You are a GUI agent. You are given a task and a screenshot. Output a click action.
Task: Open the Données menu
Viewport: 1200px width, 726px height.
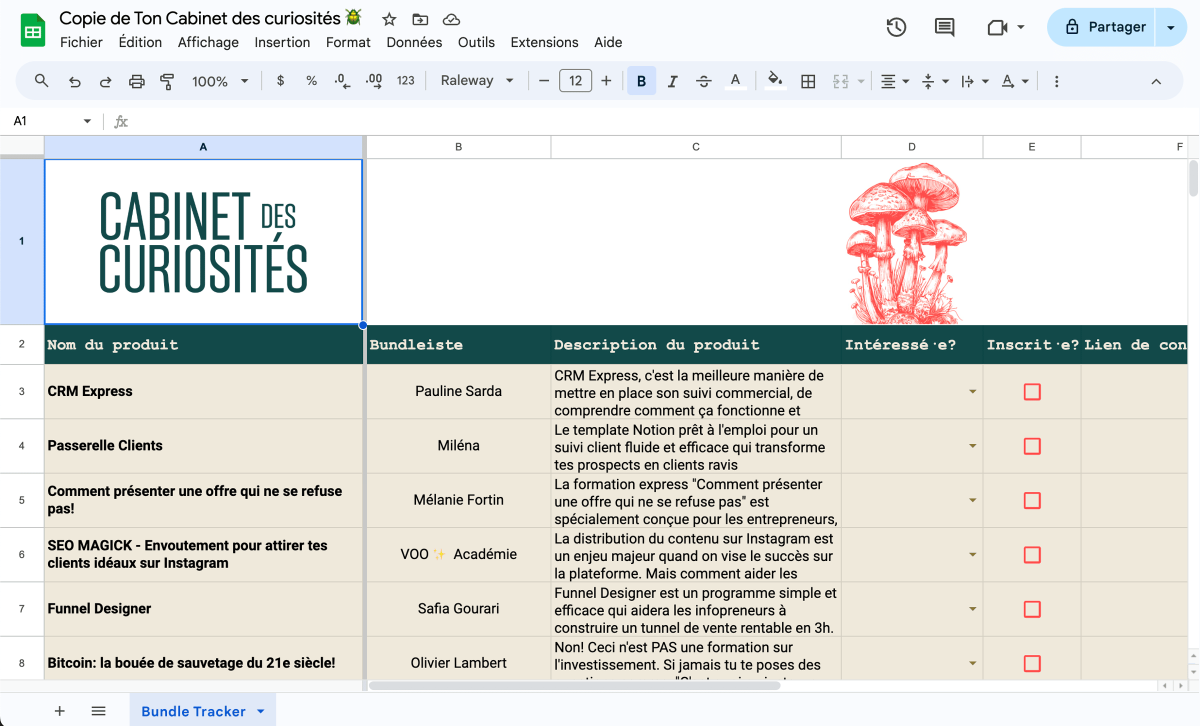tap(414, 42)
